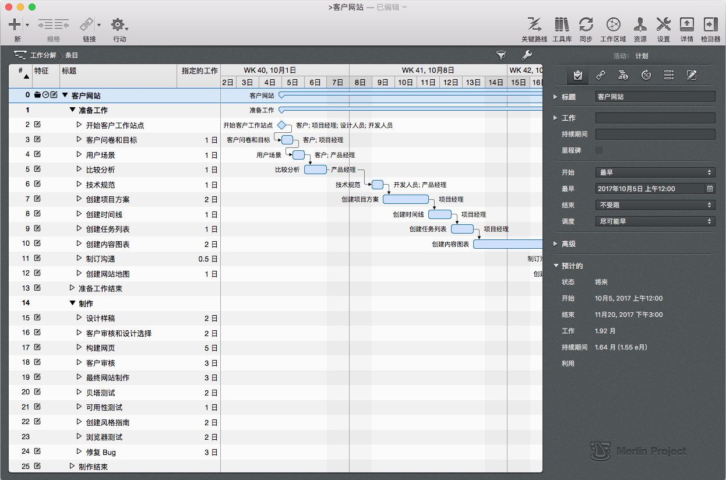Expand the 高级 advanced section
Viewport: 726px width, 480px height.
click(x=555, y=244)
